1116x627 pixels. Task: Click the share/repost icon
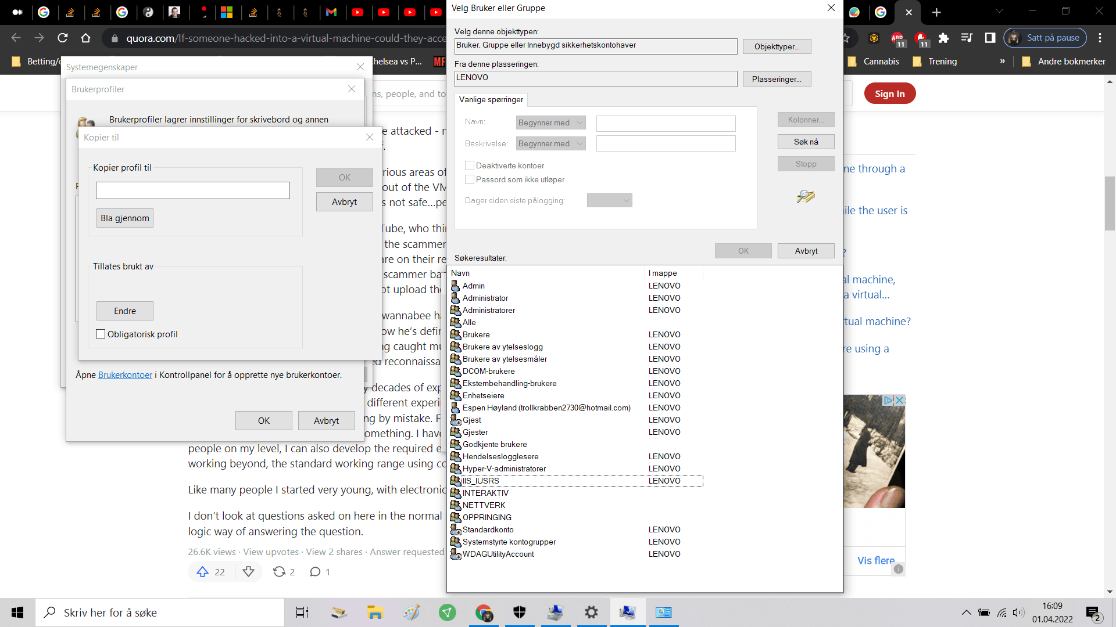(279, 572)
